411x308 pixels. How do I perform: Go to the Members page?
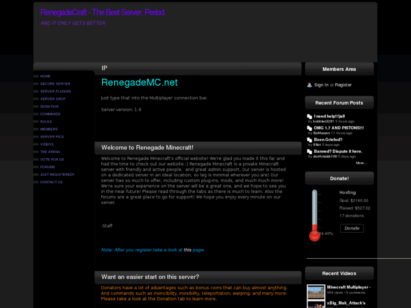[49, 129]
